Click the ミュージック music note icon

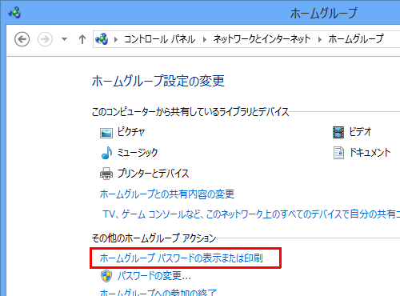click(106, 153)
